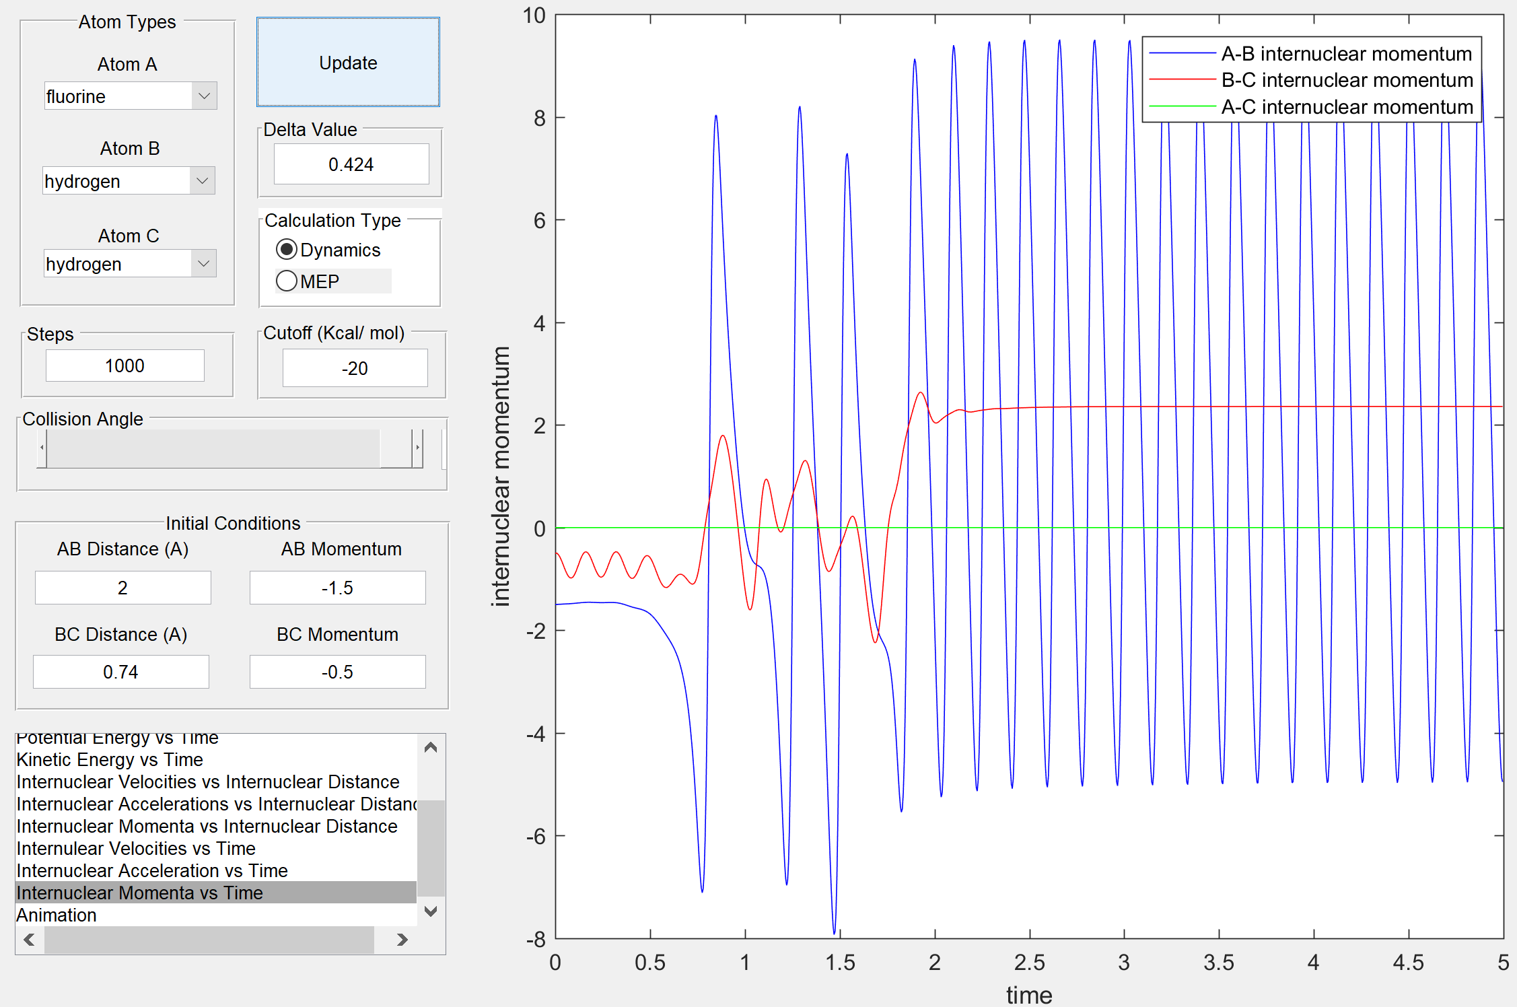The width and height of the screenshot is (1517, 1007).
Task: Select Kinetic Energy vs Time plot
Action: 110,759
